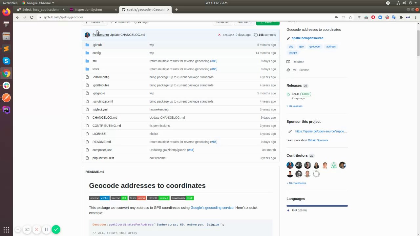This screenshot has height=236, width=420.
Task: Open PhpStorm from the dock
Action: pyautogui.click(x=6, y=110)
